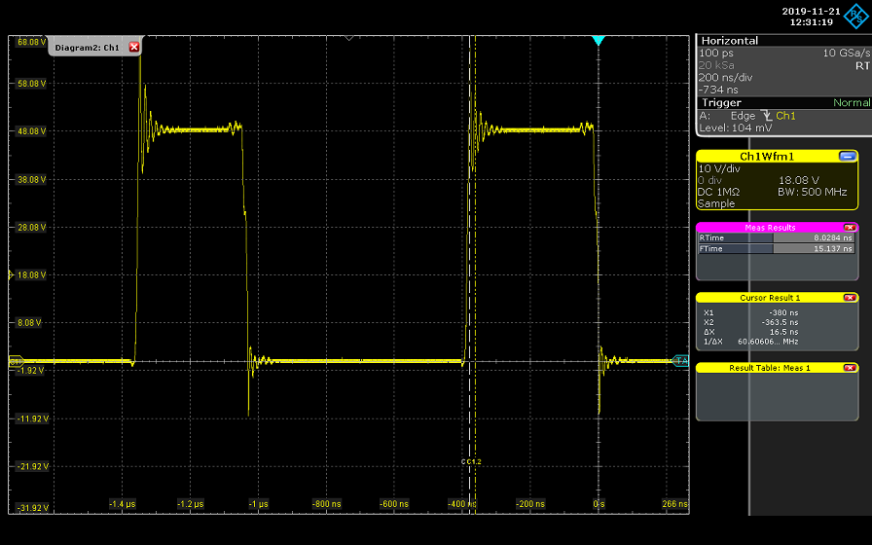Click the C1 ground level marker on left edge
Screen dimensions: 872x545
coord(15,362)
